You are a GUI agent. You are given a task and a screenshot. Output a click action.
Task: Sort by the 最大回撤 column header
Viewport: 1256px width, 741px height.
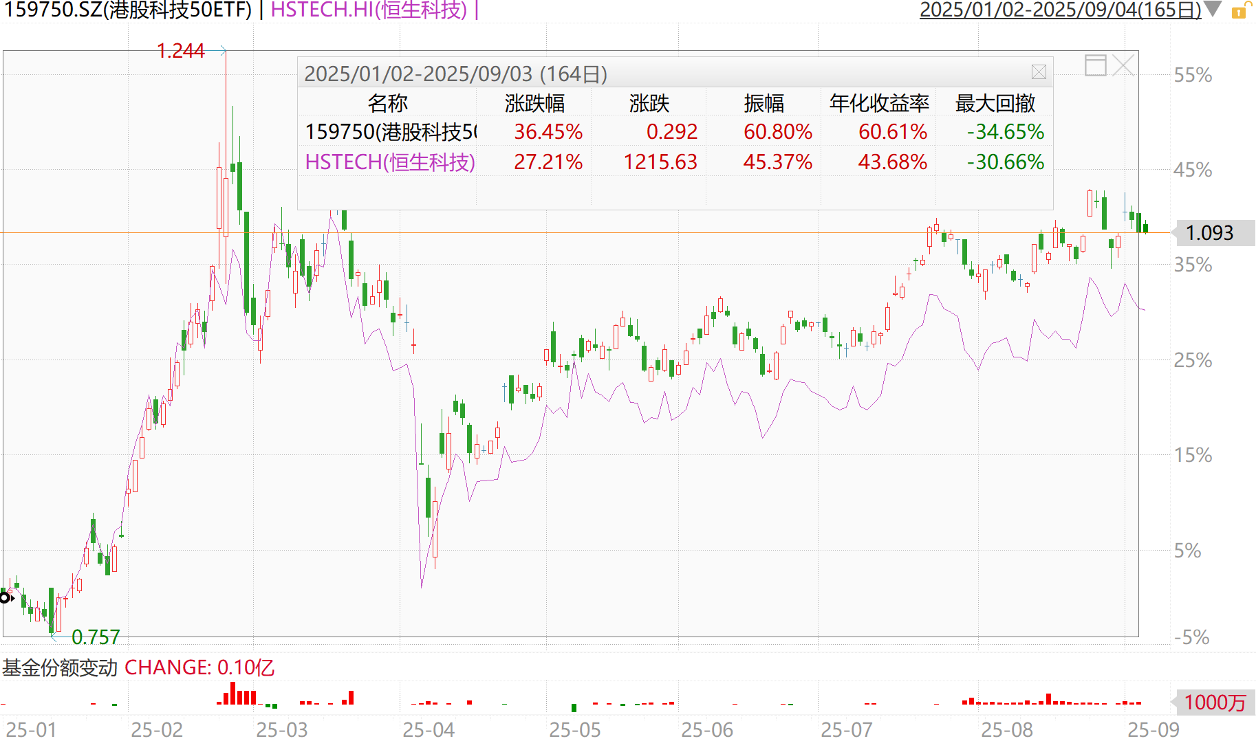coord(995,103)
